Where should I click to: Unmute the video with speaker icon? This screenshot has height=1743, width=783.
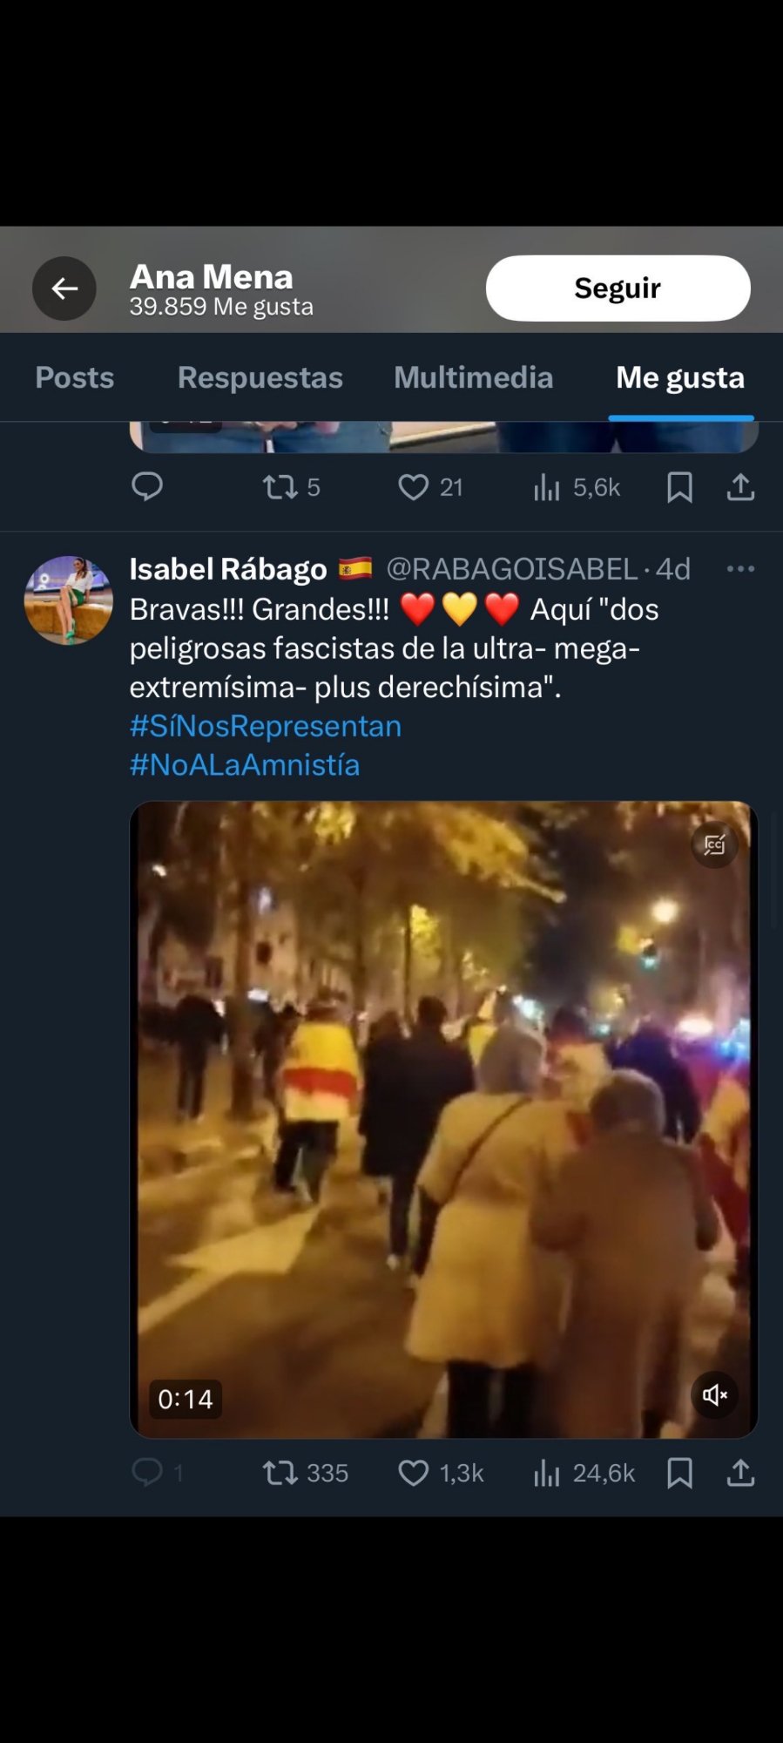714,1395
